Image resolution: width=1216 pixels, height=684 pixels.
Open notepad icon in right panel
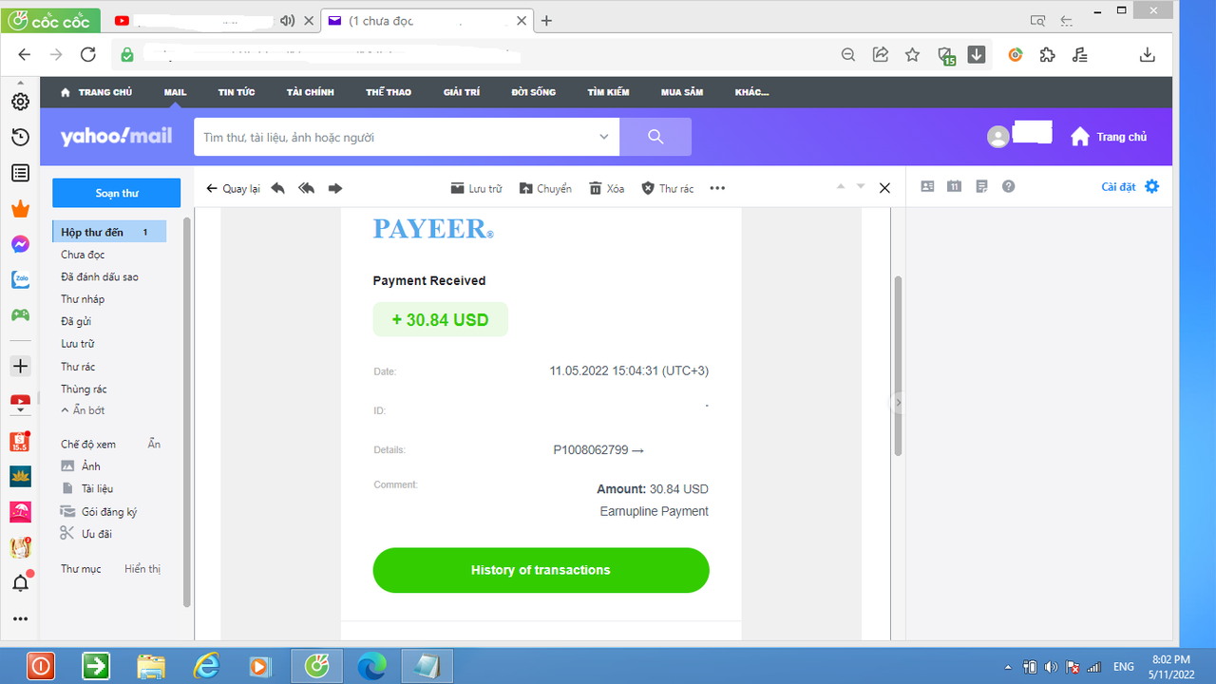click(x=981, y=186)
